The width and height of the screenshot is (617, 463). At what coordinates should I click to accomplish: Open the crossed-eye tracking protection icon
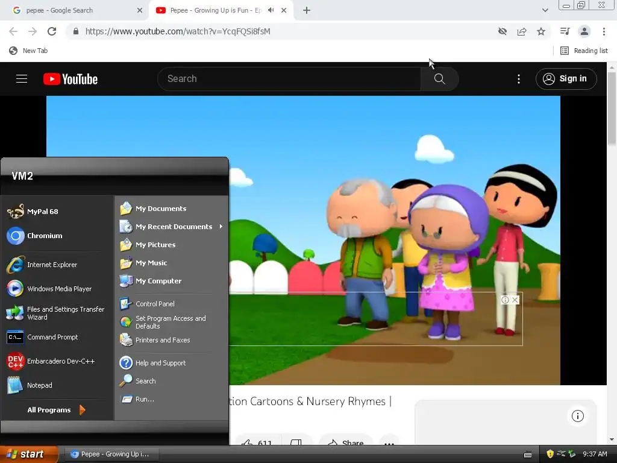coord(503,31)
